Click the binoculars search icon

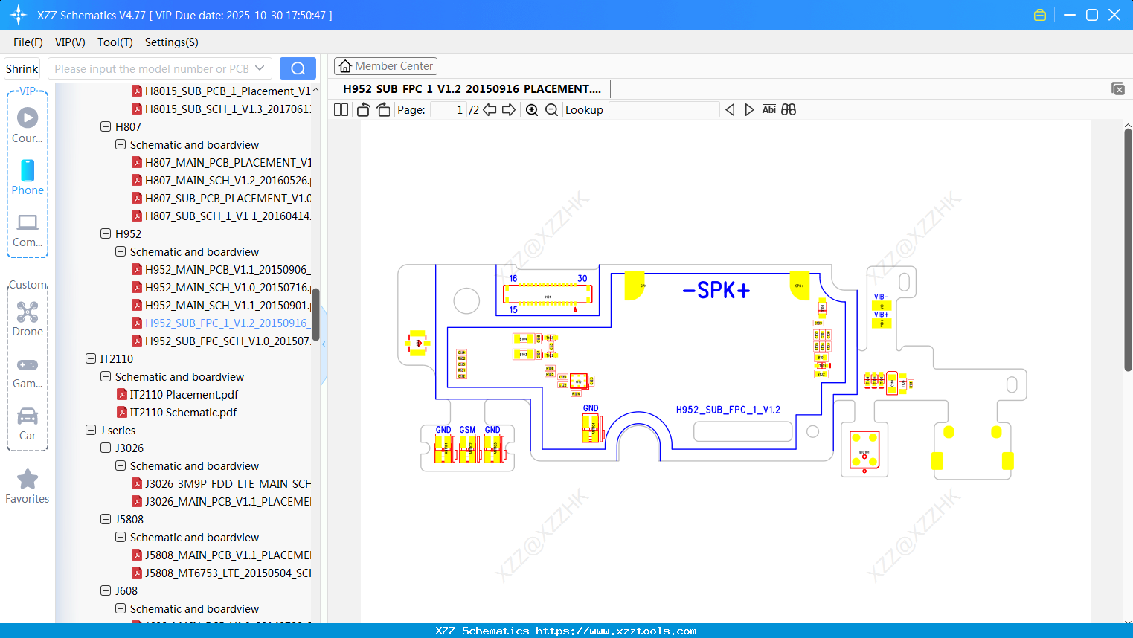pyautogui.click(x=789, y=109)
